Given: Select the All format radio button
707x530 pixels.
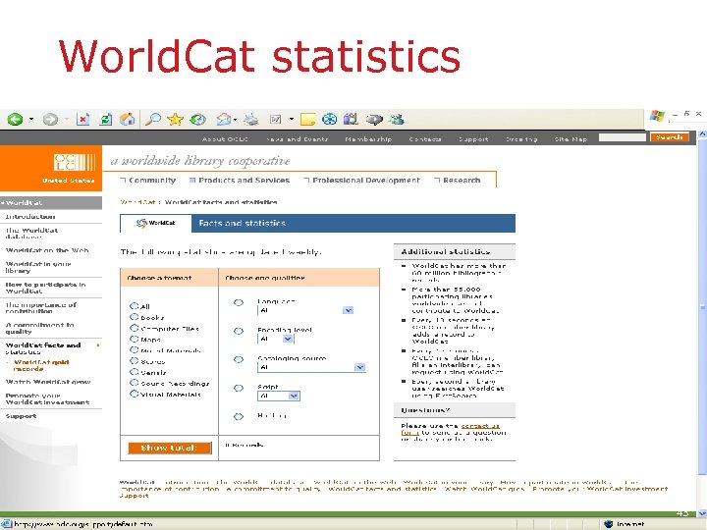Looking at the screenshot, I should click(x=134, y=306).
